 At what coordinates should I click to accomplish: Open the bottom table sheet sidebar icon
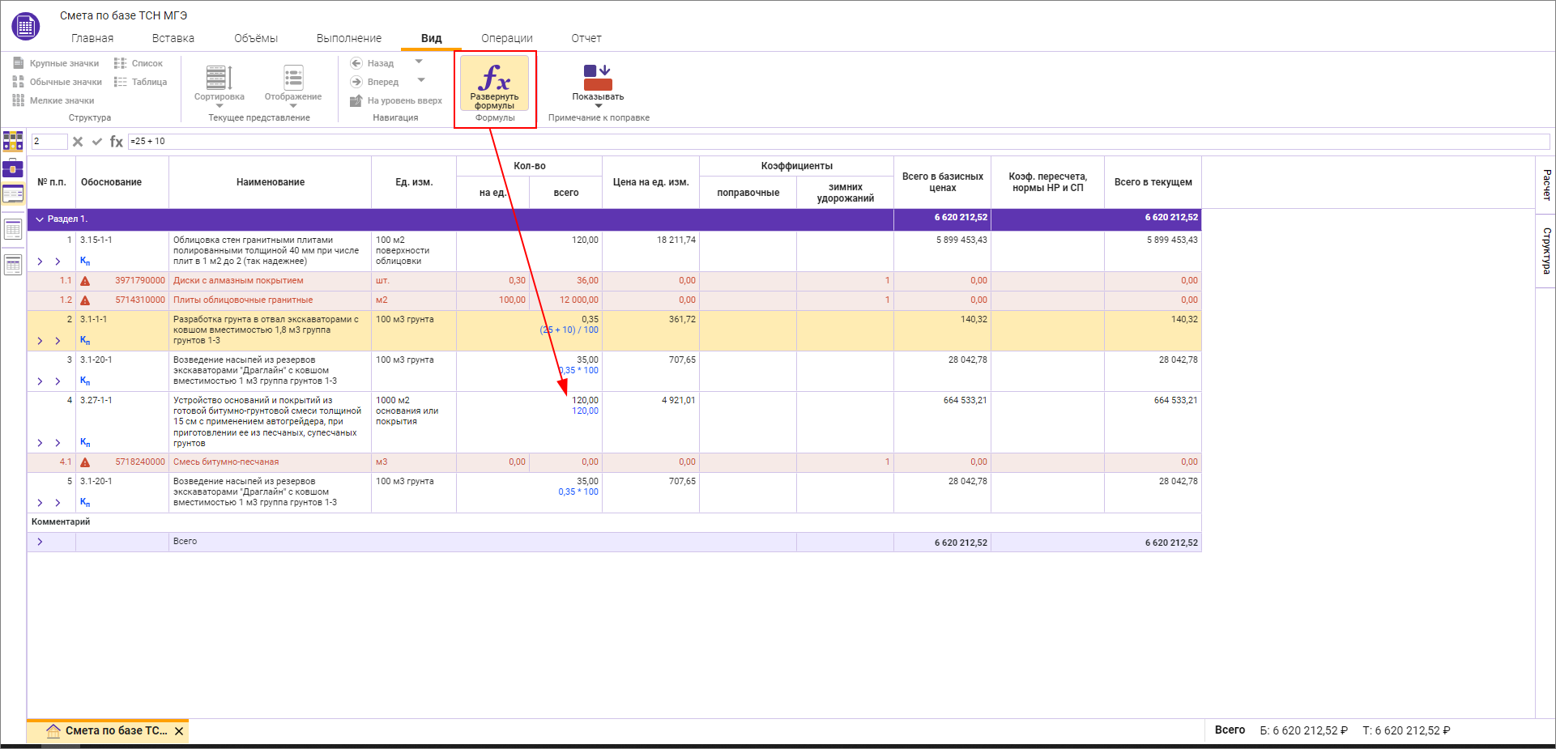tap(13, 264)
